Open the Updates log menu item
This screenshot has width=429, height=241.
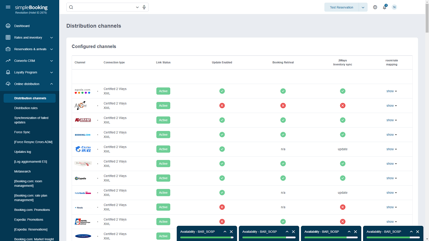tap(22, 152)
